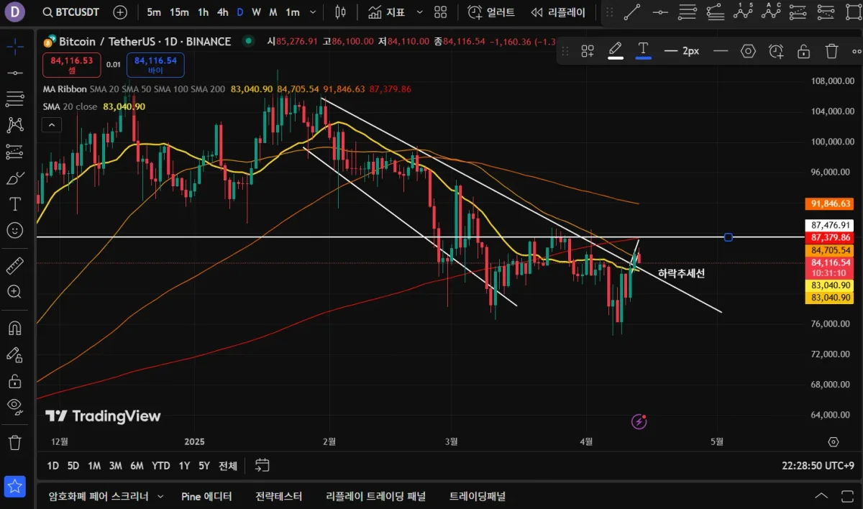This screenshot has height=509, width=863.
Task: Collapse the indicator legend chevron
Action: pos(51,124)
